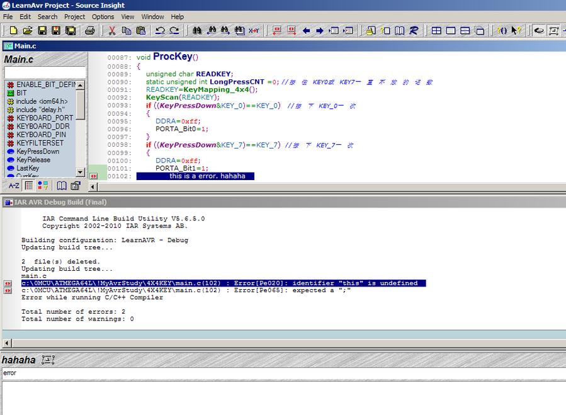566x415 pixels.
Task: Click the Open folder icon
Action: (x=28, y=30)
